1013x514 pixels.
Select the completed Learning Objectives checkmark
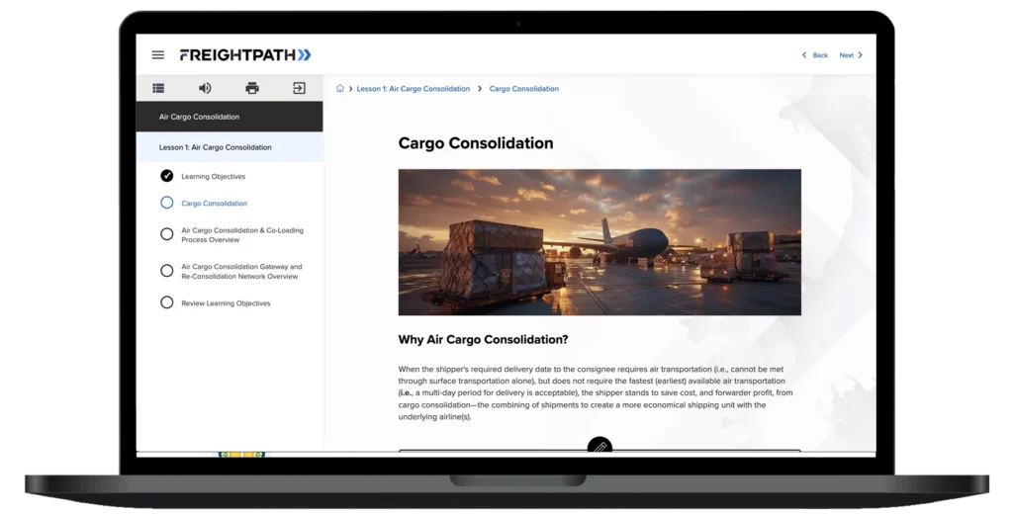coord(166,176)
